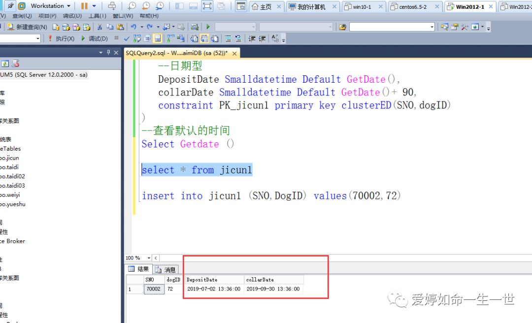Viewport: 532px width, 323px height.
Task: Switch to the win10-1 VM tab
Action: click(362, 6)
